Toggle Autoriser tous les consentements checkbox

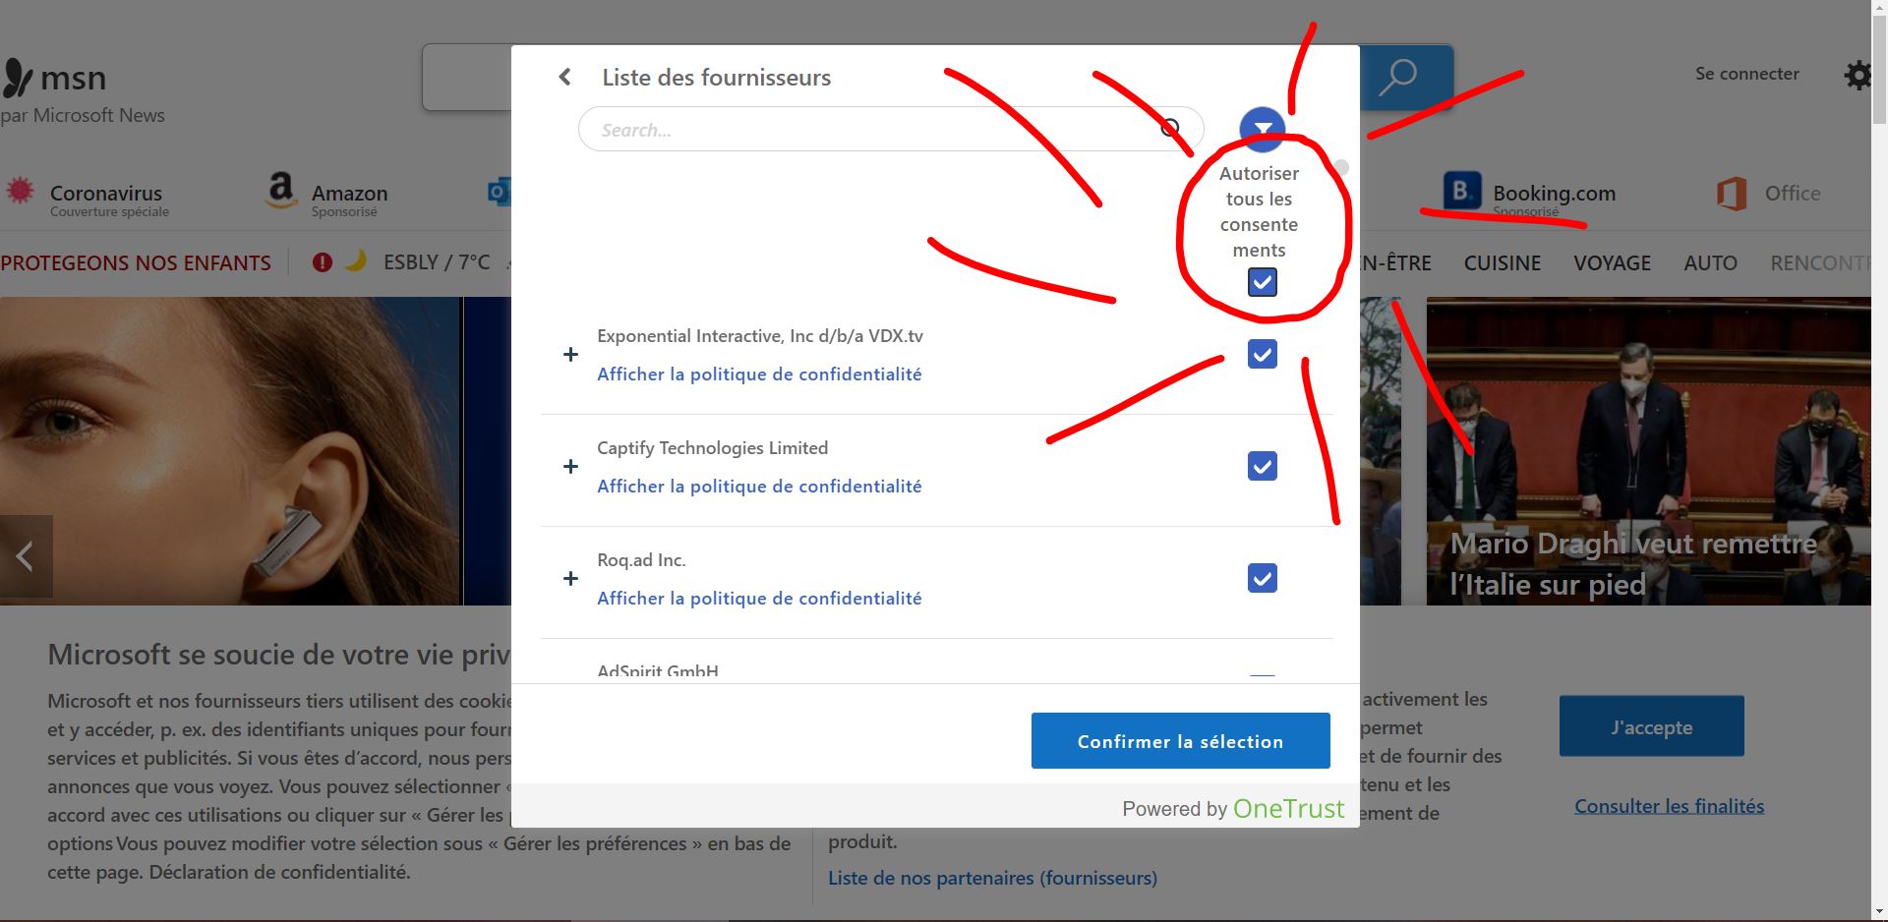pos(1262,282)
